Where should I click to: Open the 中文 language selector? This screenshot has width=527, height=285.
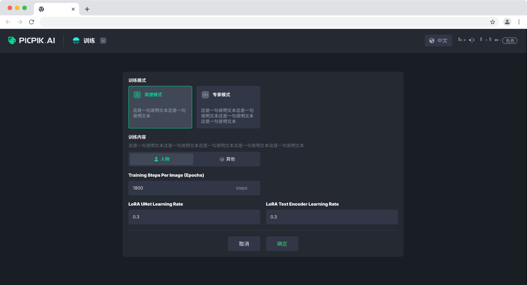[438, 41]
